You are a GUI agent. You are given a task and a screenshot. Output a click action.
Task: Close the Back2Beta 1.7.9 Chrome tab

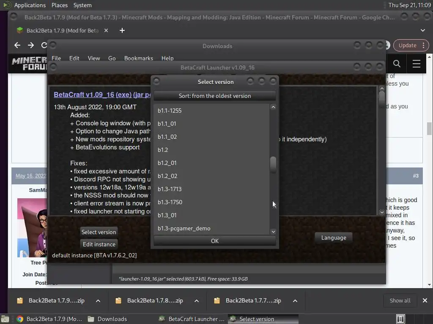(x=106, y=30)
